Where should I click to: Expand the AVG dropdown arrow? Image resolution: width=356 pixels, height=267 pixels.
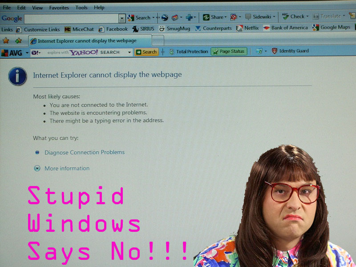27,53
